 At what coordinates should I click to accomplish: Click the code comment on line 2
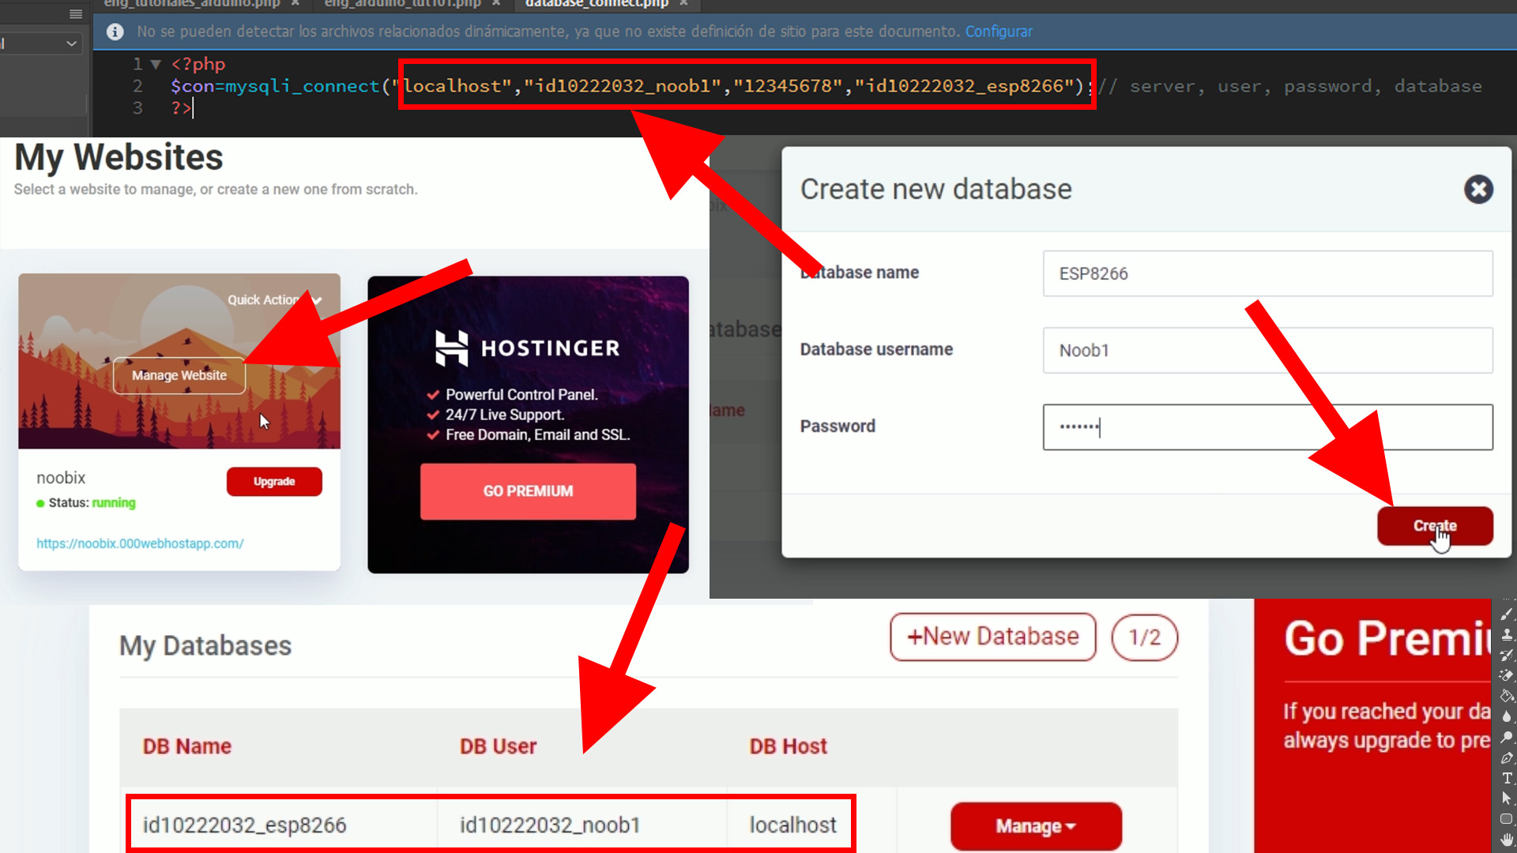[1290, 86]
